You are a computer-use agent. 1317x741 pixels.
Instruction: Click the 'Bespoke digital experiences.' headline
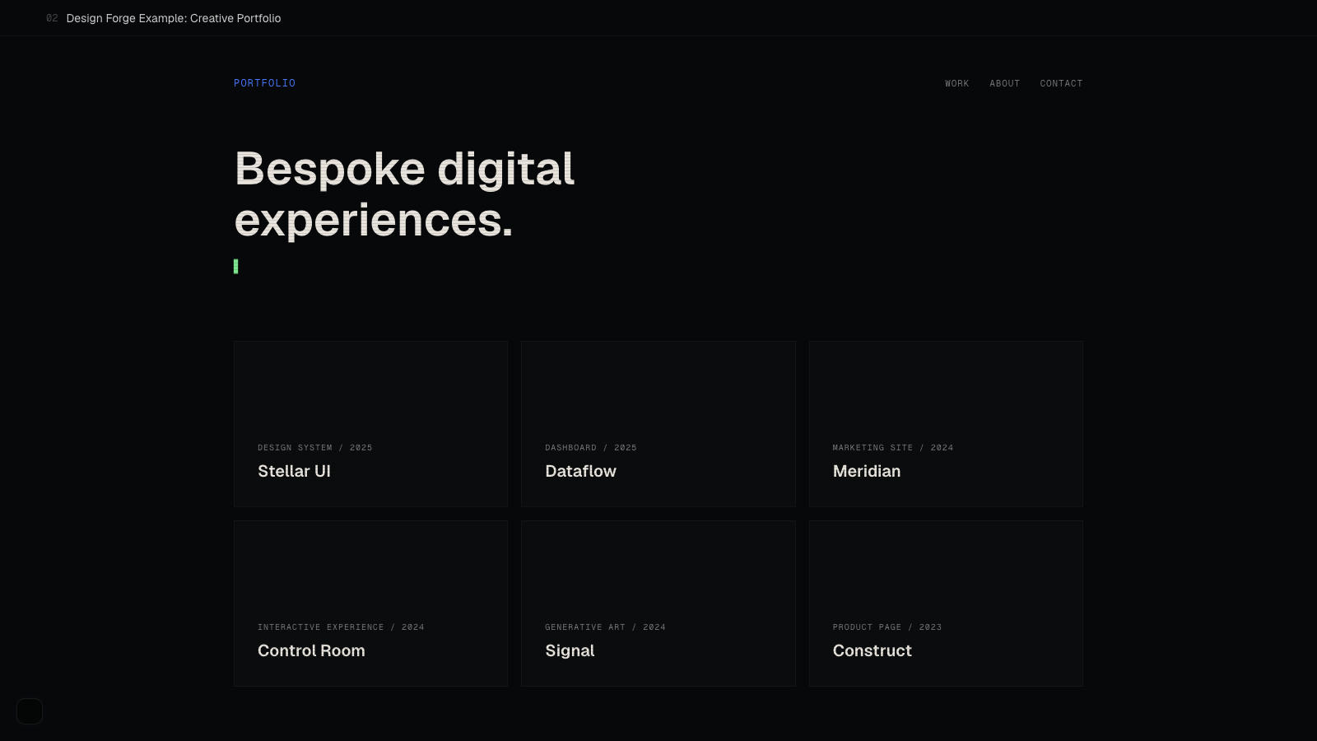click(404, 194)
